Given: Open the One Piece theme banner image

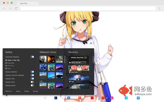Looking at the screenshot, I should [x=79, y=68].
